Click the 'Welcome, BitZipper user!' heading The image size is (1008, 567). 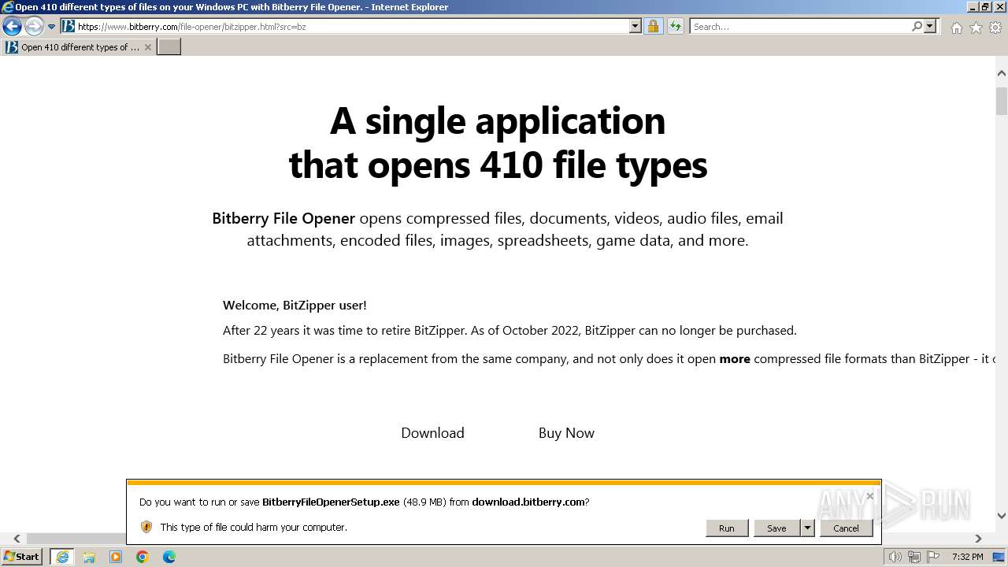tap(295, 306)
